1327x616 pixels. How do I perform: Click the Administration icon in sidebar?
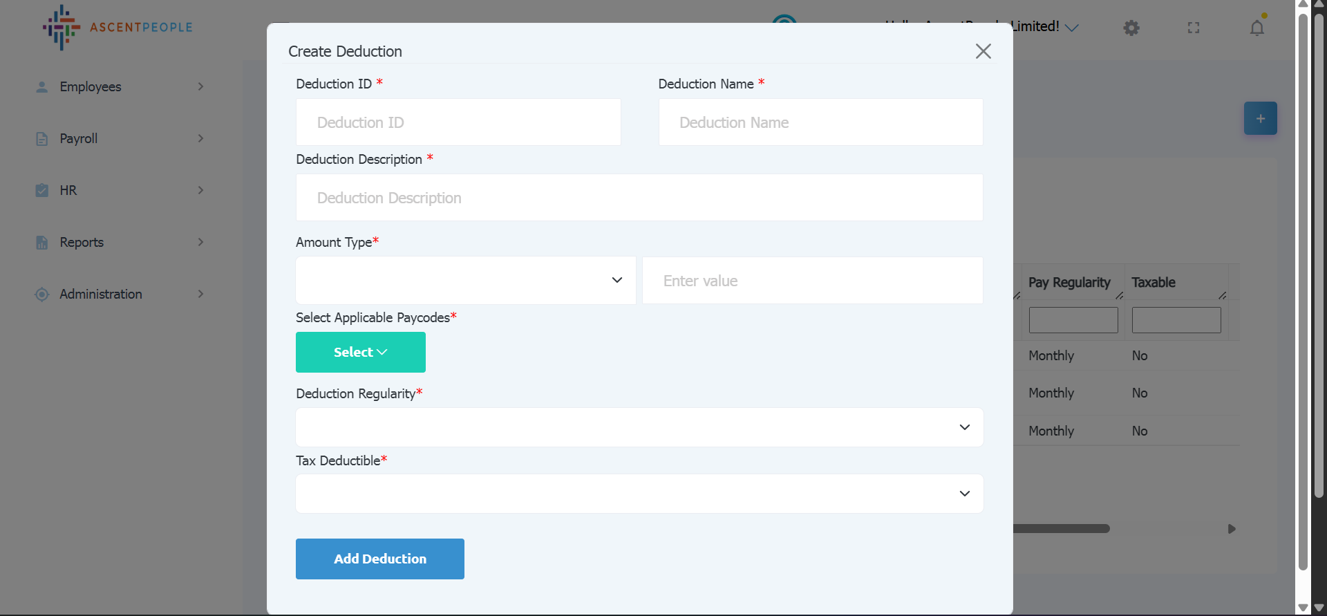click(42, 295)
